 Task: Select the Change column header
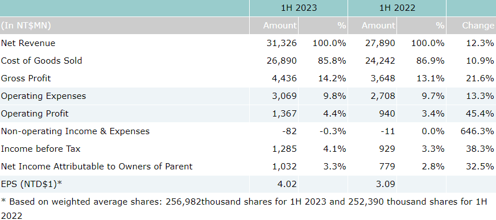478,25
